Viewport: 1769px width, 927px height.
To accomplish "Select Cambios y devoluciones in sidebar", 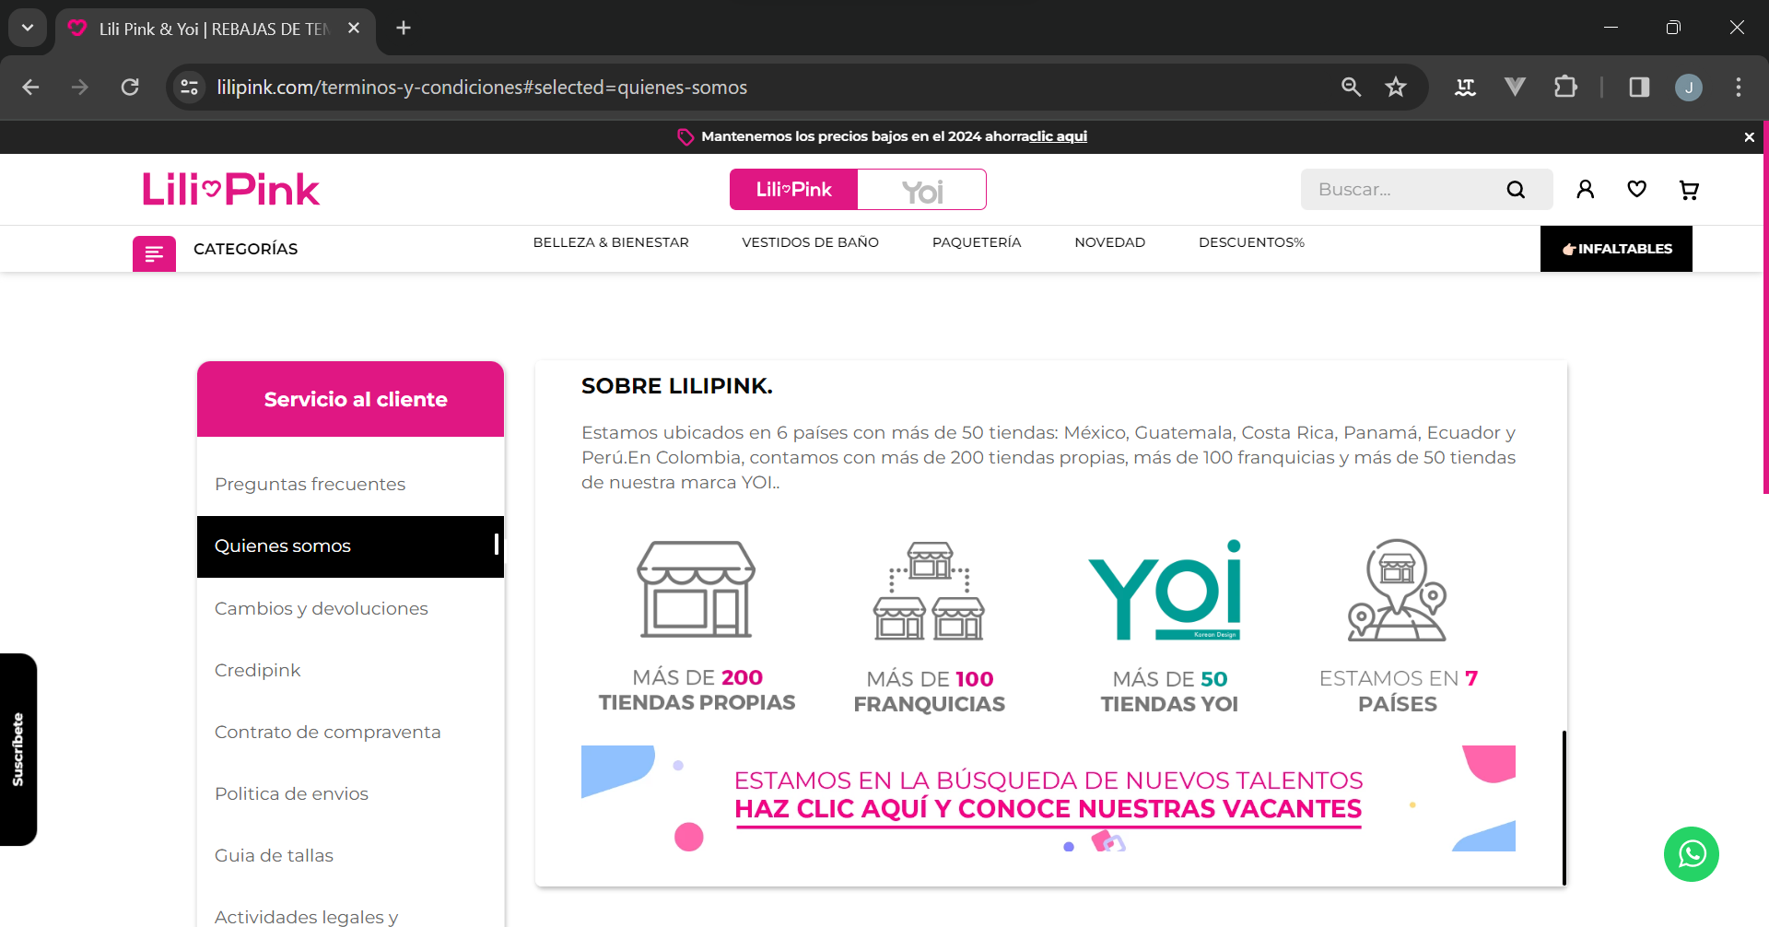I will tap(350, 608).
